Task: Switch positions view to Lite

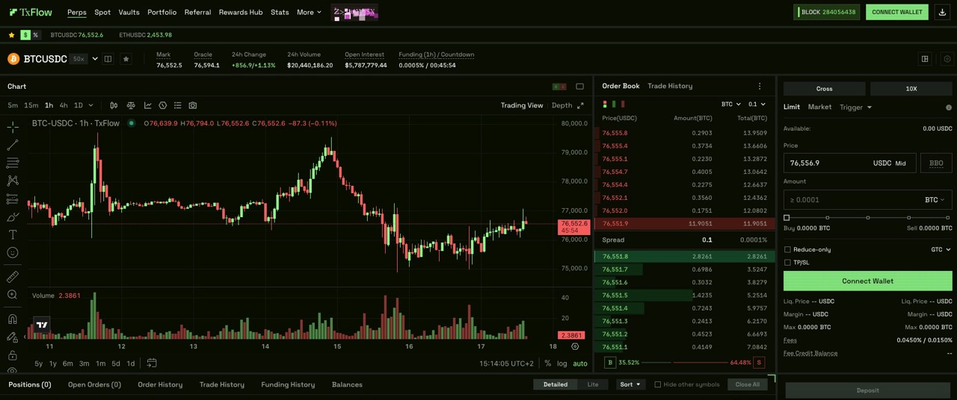Action: coord(593,384)
